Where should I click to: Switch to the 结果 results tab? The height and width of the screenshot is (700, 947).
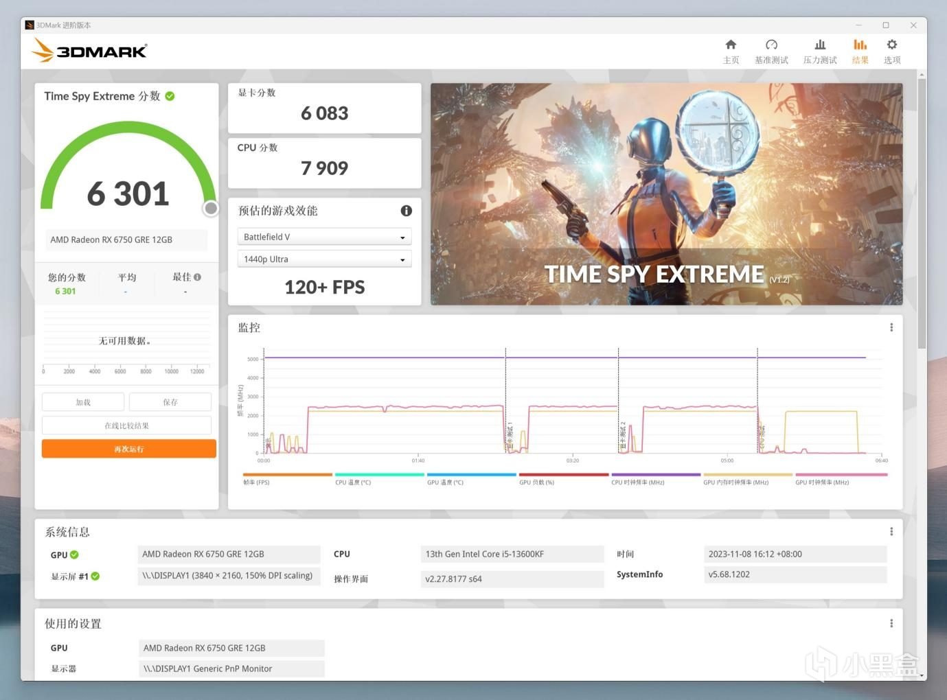coord(860,51)
